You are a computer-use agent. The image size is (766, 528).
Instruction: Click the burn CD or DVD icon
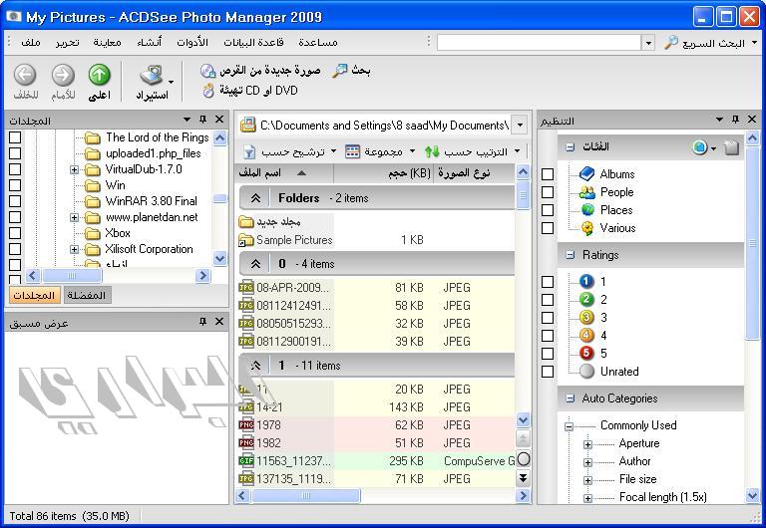point(209,91)
